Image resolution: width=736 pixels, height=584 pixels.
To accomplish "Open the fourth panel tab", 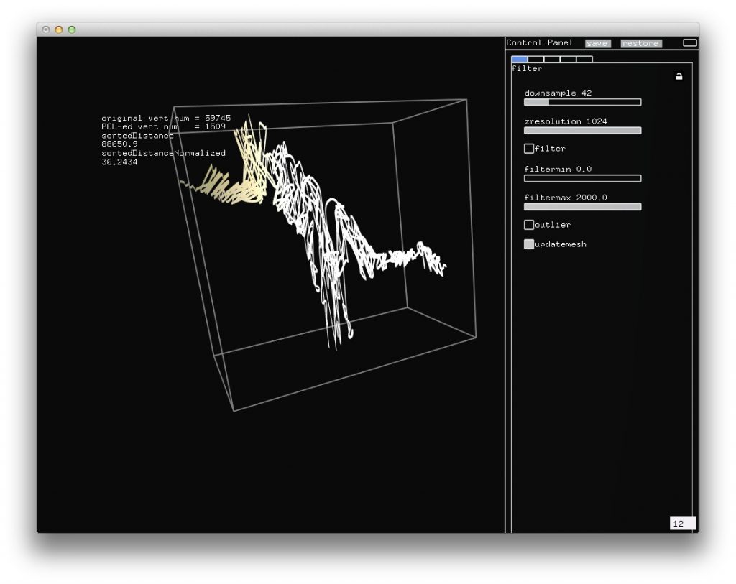I will pyautogui.click(x=568, y=60).
